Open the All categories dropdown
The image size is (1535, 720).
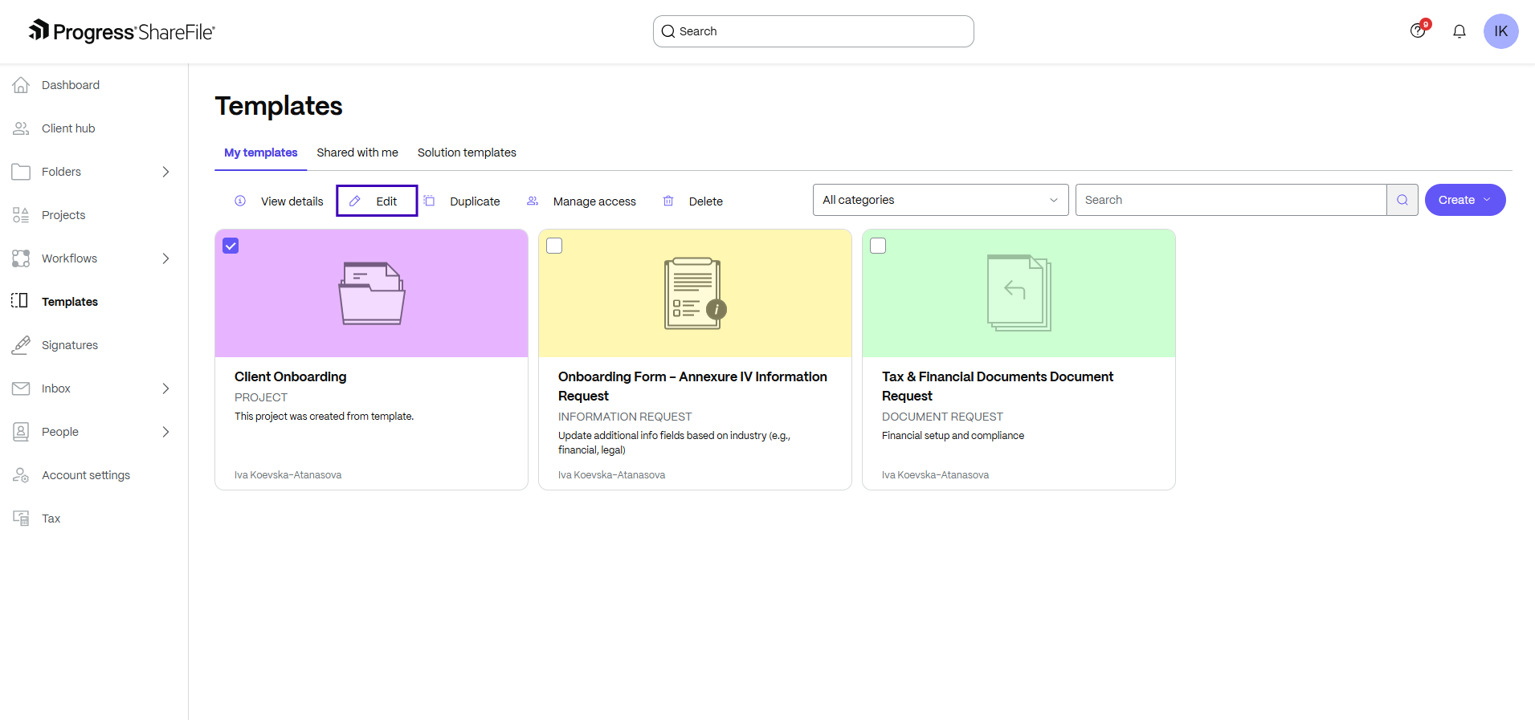tap(941, 200)
